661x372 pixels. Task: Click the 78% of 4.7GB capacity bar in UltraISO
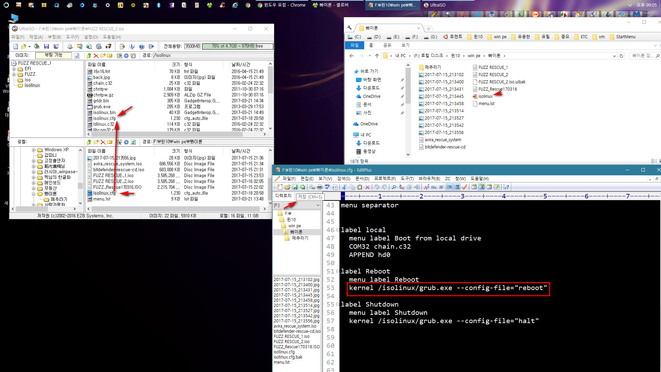point(238,46)
